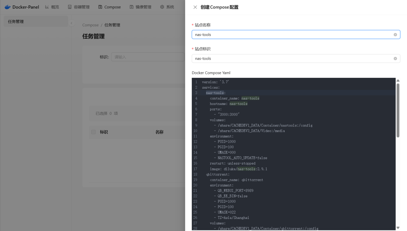Click the YAML editor scrollbar thumb
Screen dimensions: 407x231
(398, 111)
